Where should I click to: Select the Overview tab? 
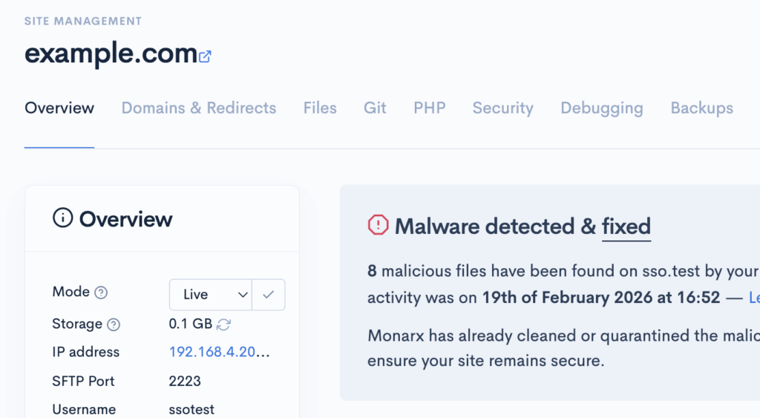[59, 108]
